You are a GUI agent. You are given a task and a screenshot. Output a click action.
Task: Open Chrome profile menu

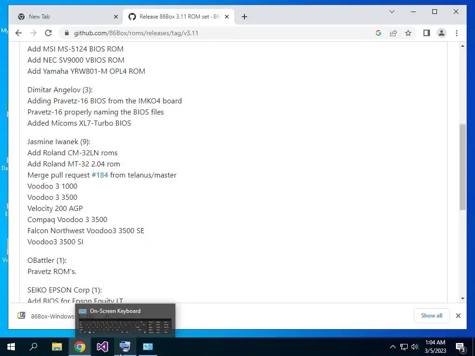[442, 33]
